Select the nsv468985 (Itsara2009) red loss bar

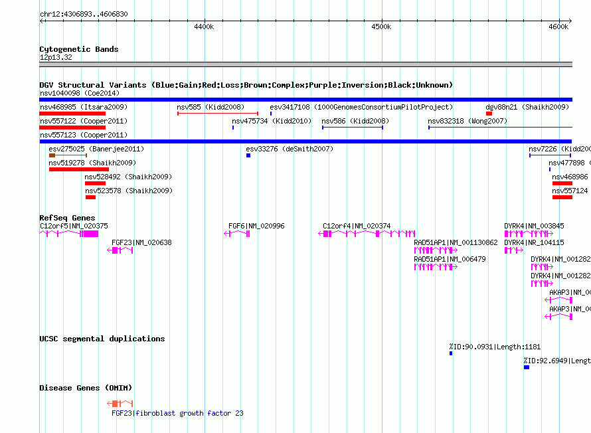72,114
